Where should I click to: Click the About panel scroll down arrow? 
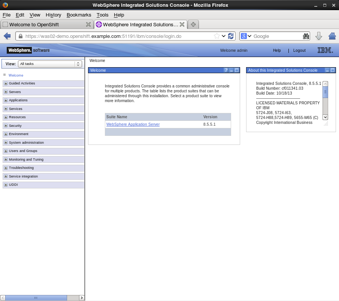pyautogui.click(x=325, y=117)
